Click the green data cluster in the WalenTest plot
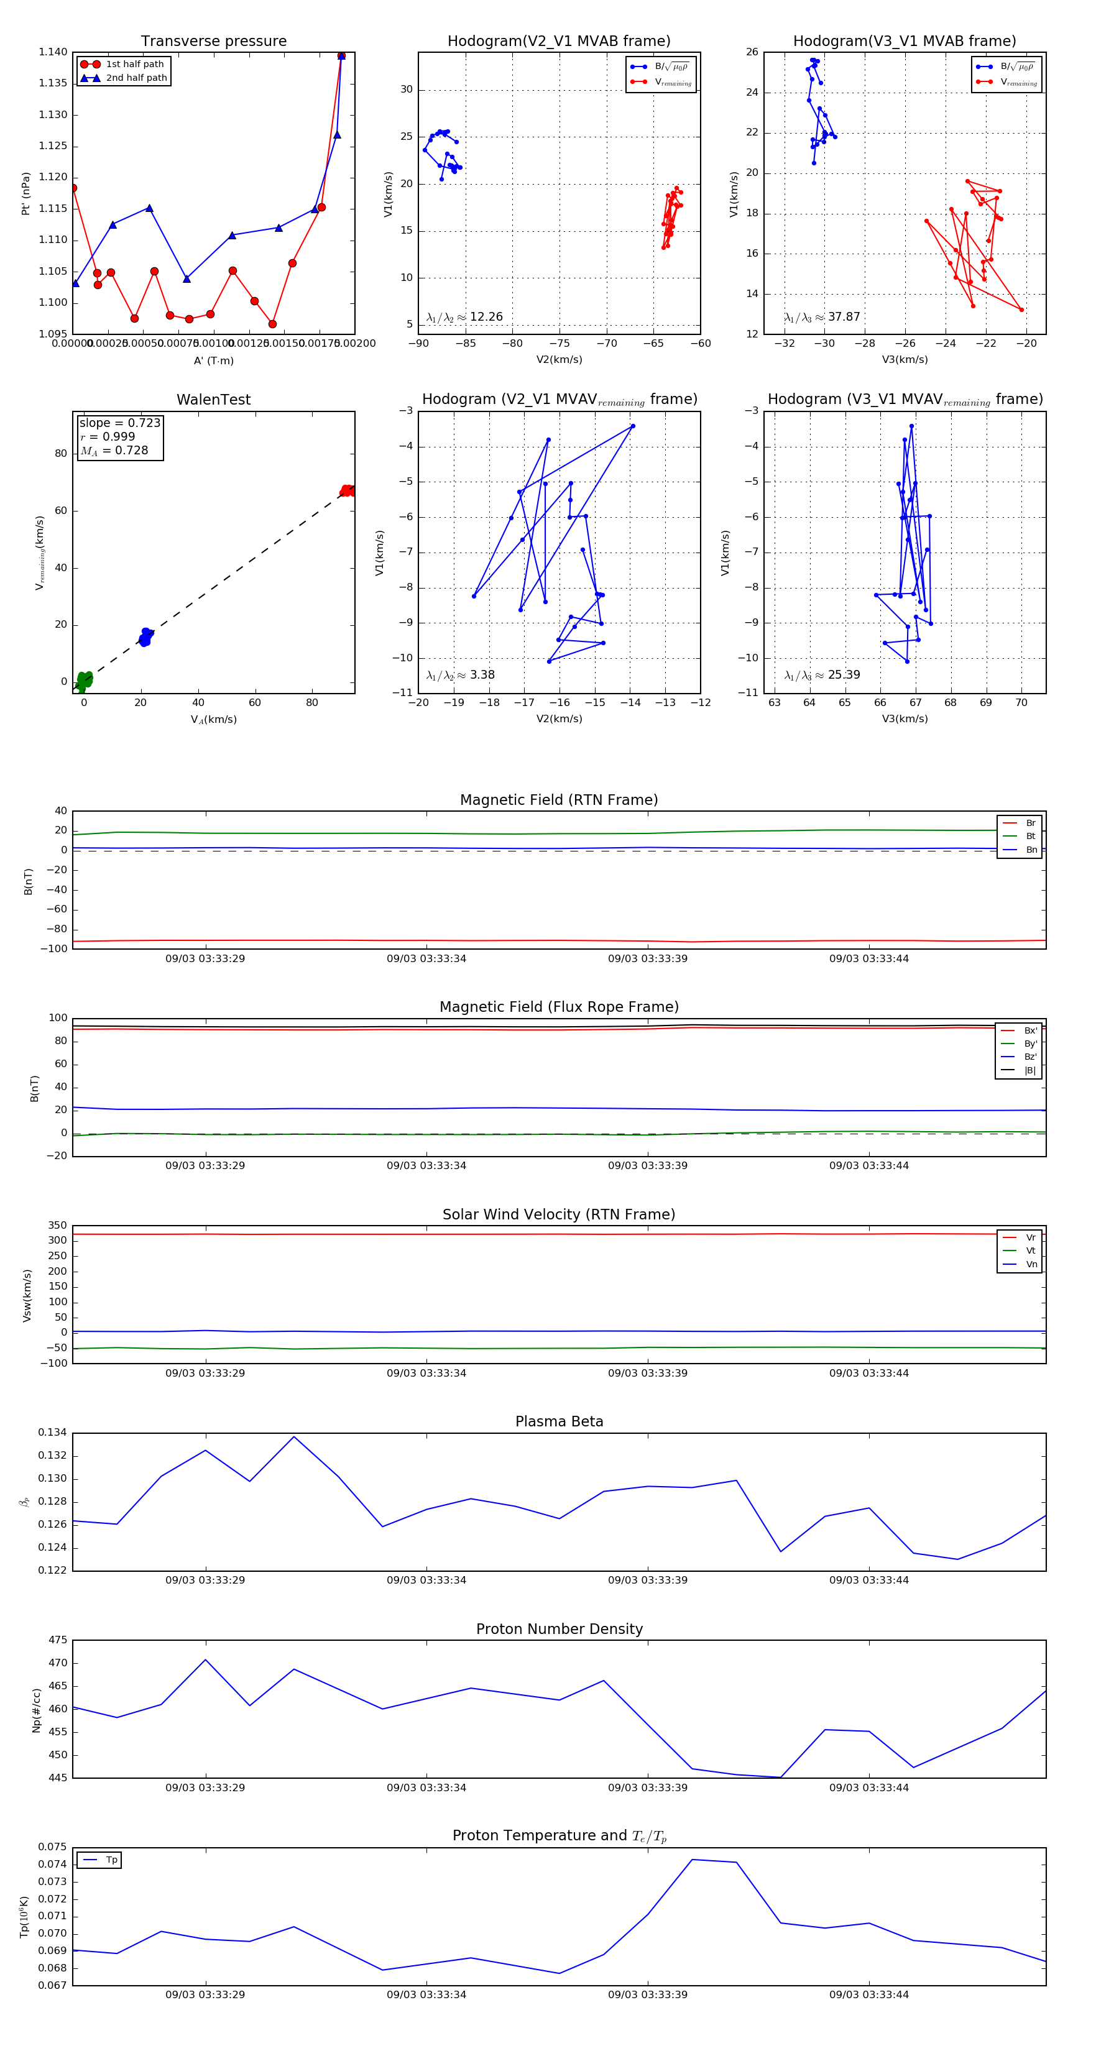The height and width of the screenshot is (2051, 1119). pos(84,681)
